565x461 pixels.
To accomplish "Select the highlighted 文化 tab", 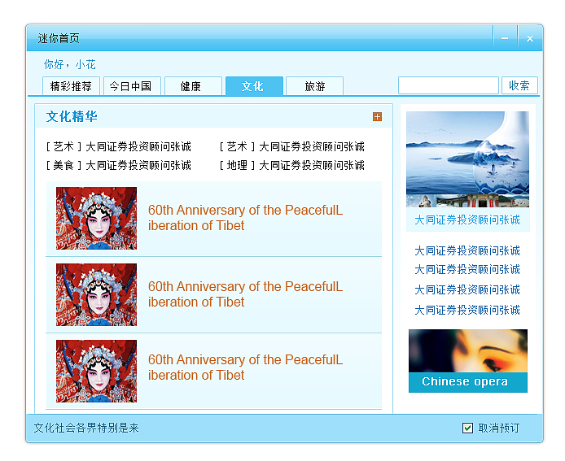I will (x=254, y=86).
